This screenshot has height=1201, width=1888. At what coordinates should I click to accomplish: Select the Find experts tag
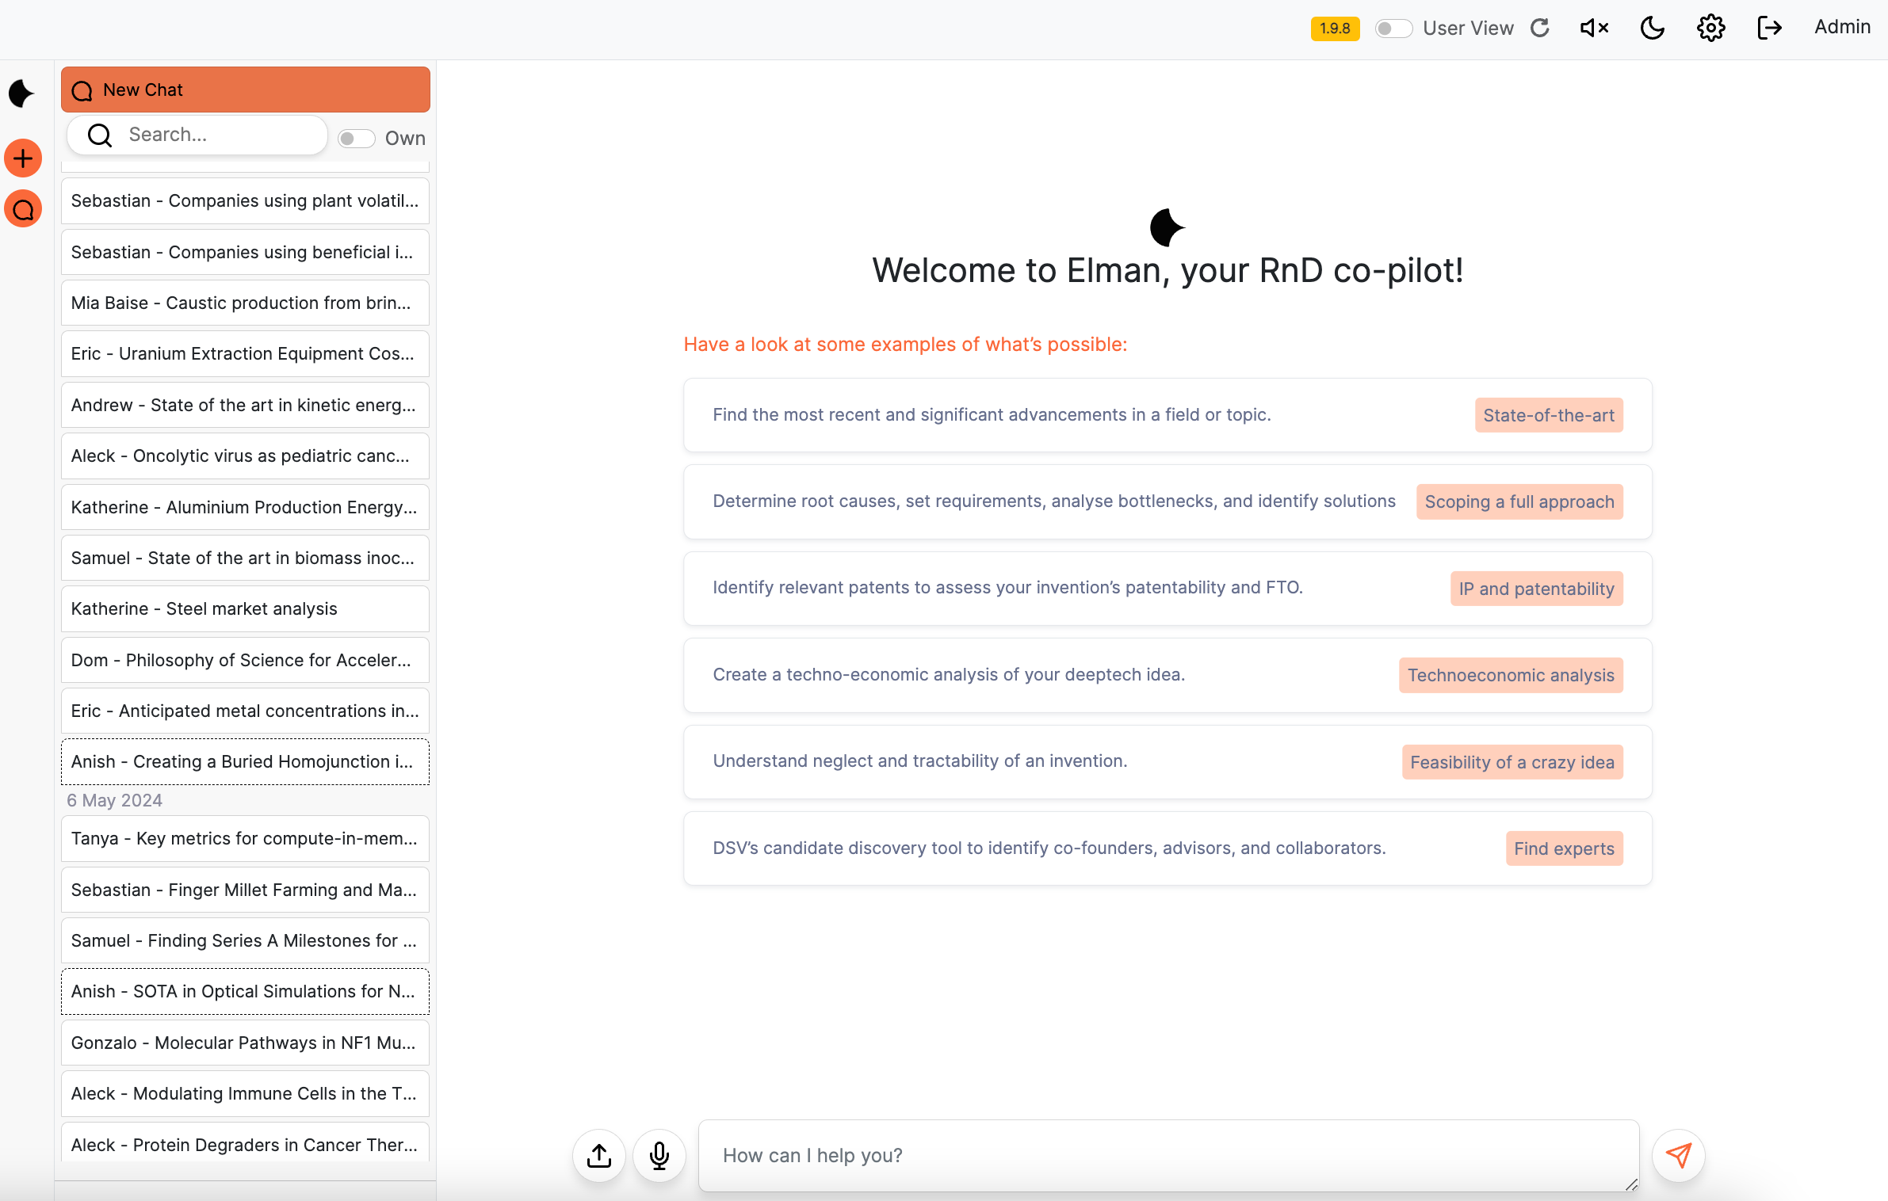pos(1564,848)
